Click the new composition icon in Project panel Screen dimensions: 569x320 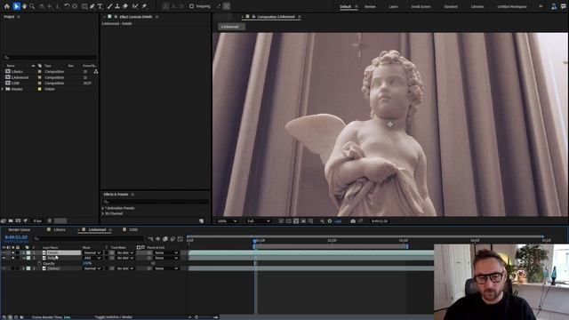(18, 220)
